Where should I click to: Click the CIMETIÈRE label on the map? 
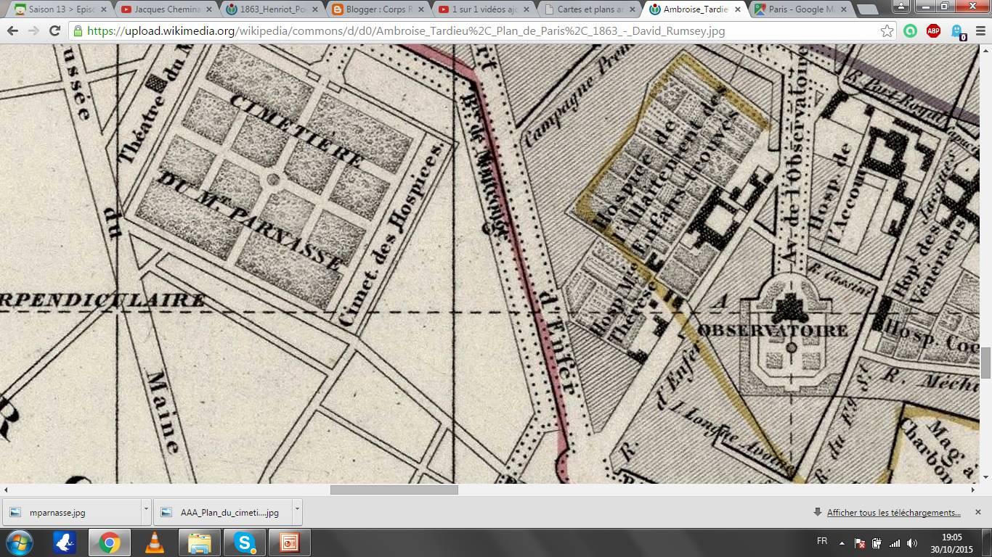[x=296, y=133]
